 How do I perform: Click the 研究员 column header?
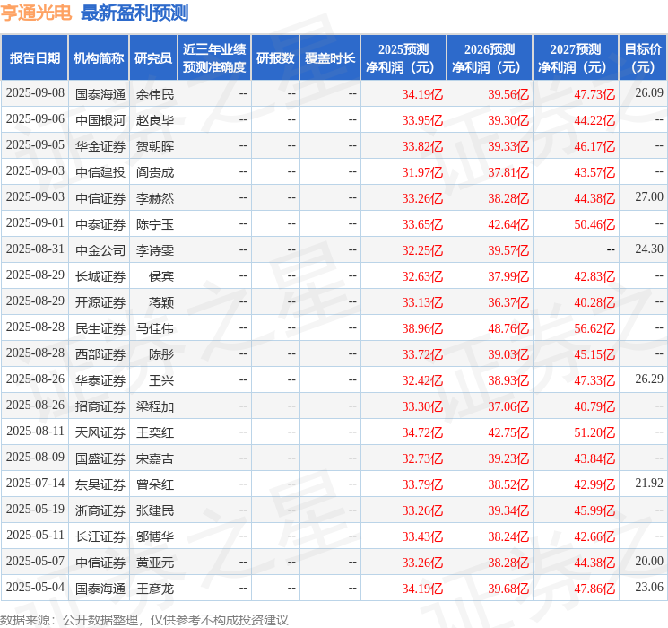[x=153, y=57]
